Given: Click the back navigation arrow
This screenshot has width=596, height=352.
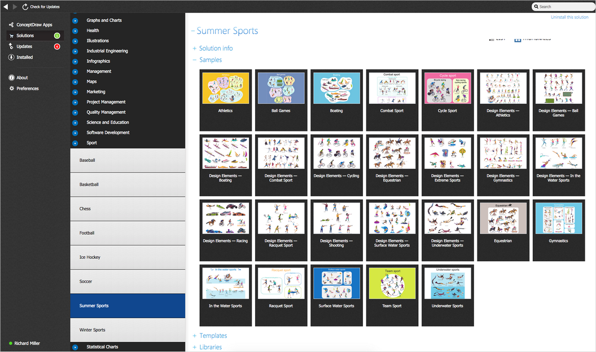Looking at the screenshot, I should [6, 6].
